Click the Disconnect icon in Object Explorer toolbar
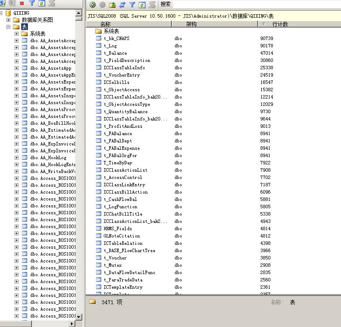Screen dimensions: 341x327 pyautogui.click(x=12, y=3)
